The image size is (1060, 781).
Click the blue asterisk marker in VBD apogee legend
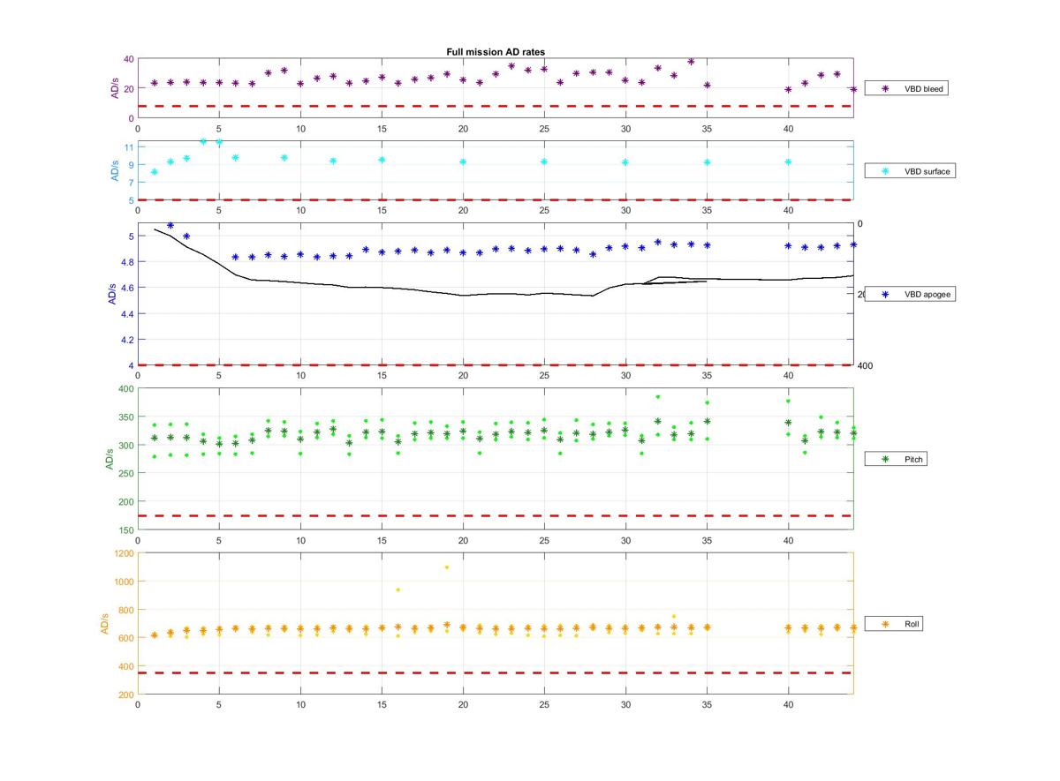[x=884, y=294]
